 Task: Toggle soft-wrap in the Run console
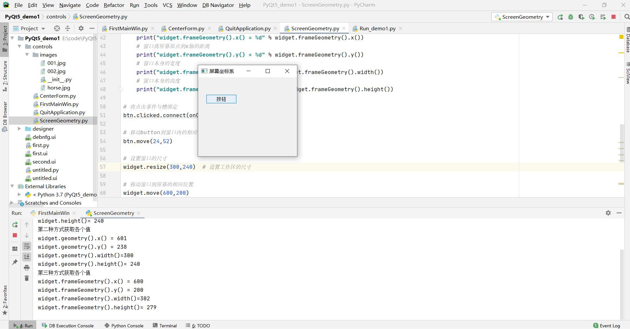(27, 246)
